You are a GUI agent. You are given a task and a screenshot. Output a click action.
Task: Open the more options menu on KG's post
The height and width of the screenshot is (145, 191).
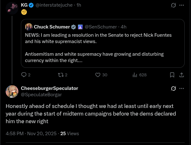pyautogui.click(x=182, y=5)
